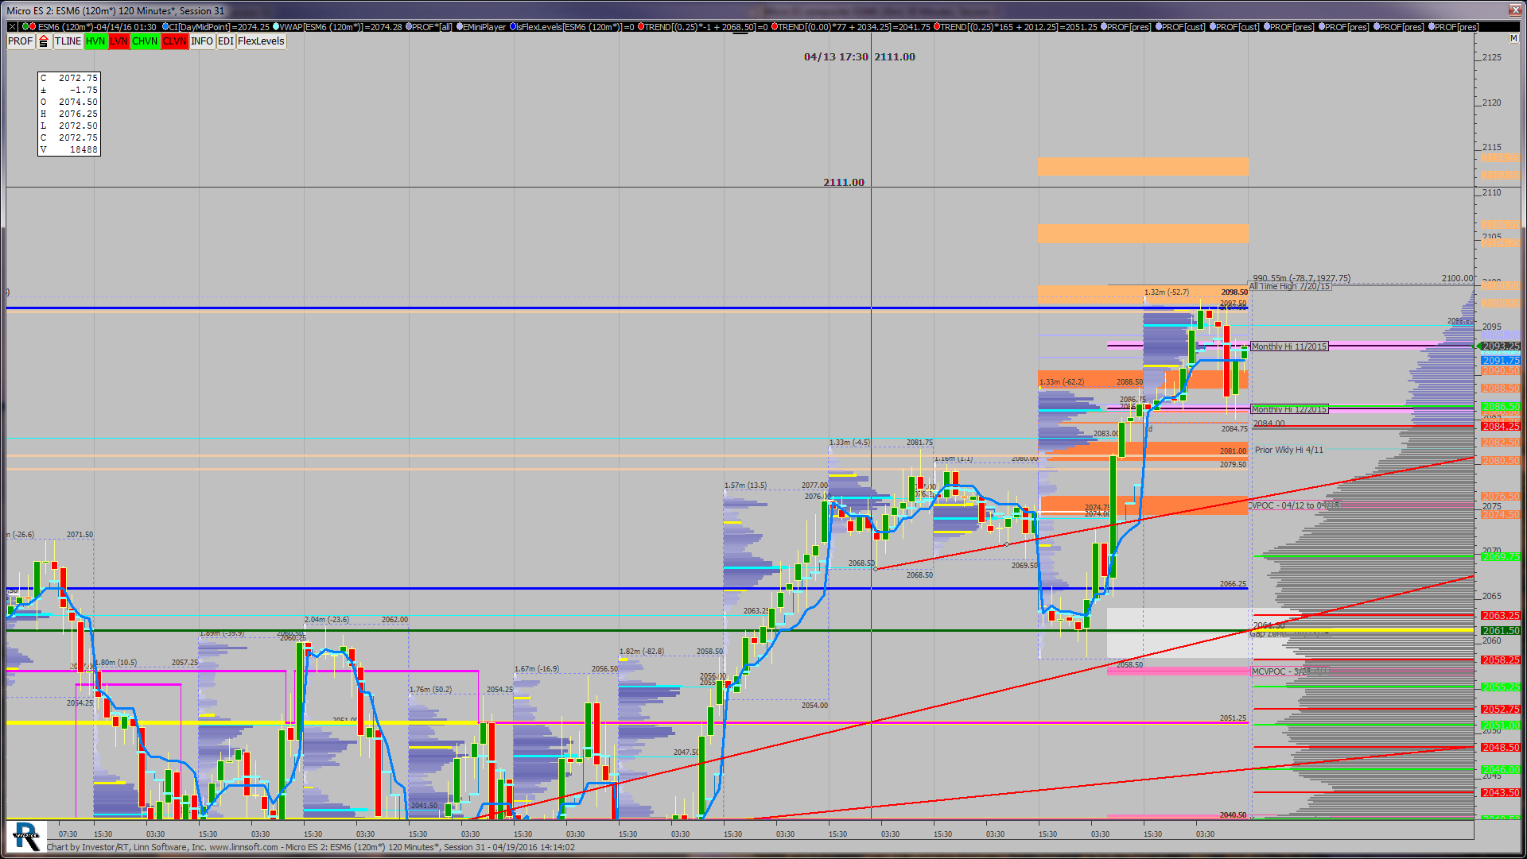Viewport: 1527px width, 859px height.
Task: Click the 1.32m (-52.7) profile label
Action: (x=1167, y=292)
